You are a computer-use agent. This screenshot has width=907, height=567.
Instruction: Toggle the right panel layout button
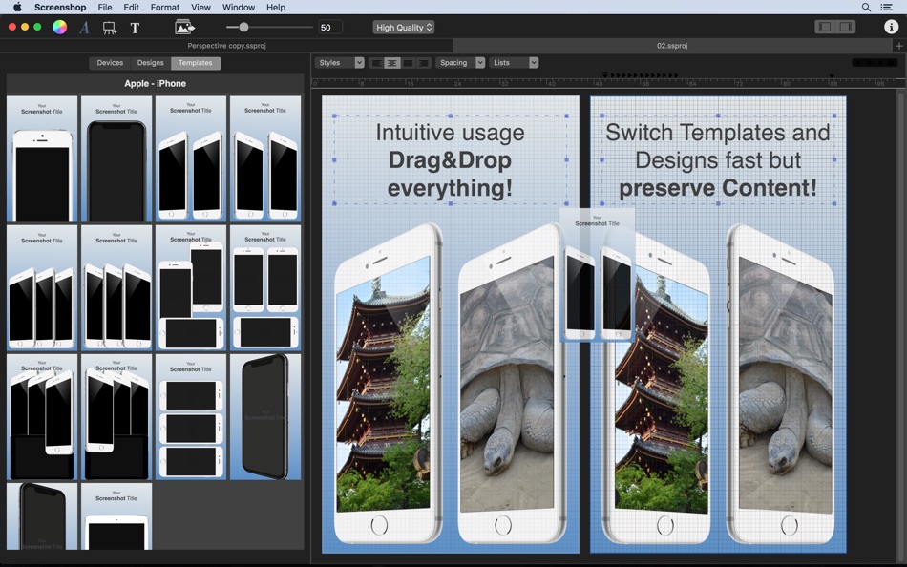pyautogui.click(x=845, y=27)
